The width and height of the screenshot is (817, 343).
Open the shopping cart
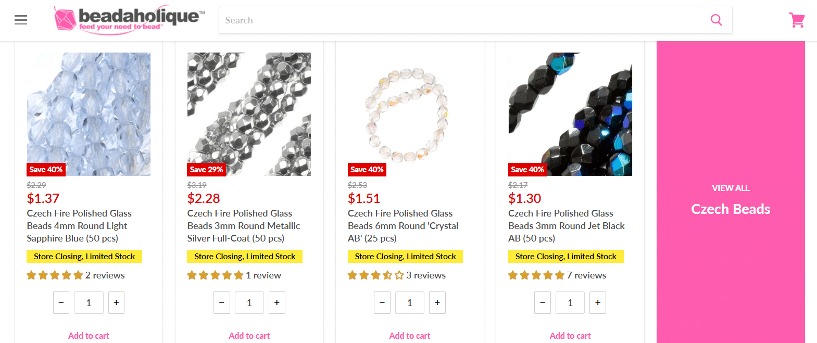tap(797, 20)
